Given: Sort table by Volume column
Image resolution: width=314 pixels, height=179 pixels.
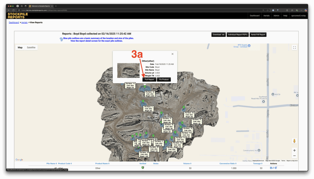Looking at the screenshot, I should 187,164.
